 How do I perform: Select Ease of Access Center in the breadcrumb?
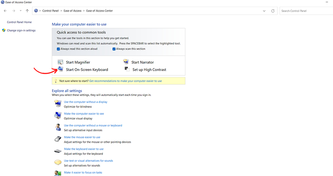pyautogui.click(x=99, y=11)
